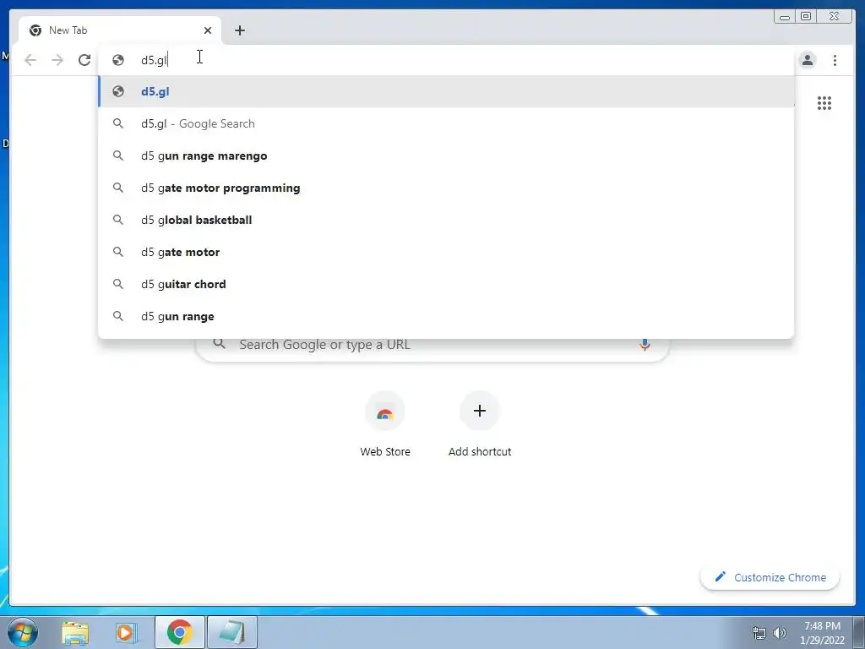
Task: Click the network tray icon
Action: point(759,633)
